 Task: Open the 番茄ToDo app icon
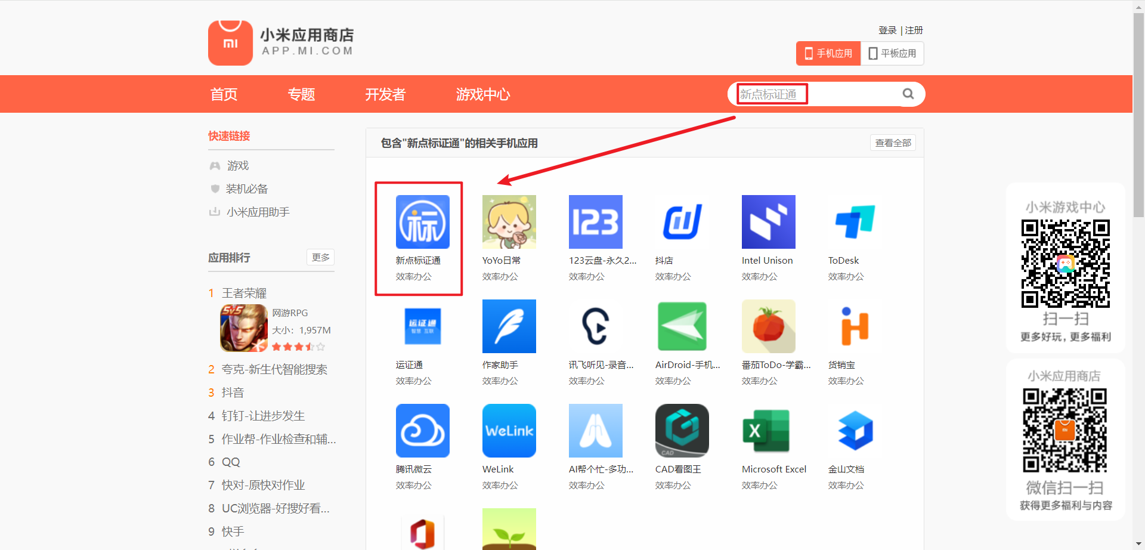pos(768,326)
